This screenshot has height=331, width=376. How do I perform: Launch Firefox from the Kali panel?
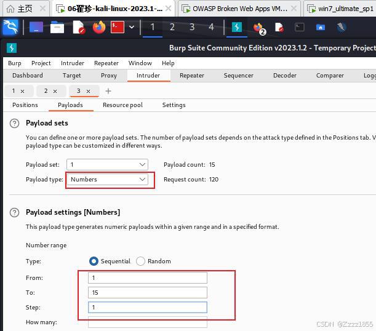click(x=99, y=27)
